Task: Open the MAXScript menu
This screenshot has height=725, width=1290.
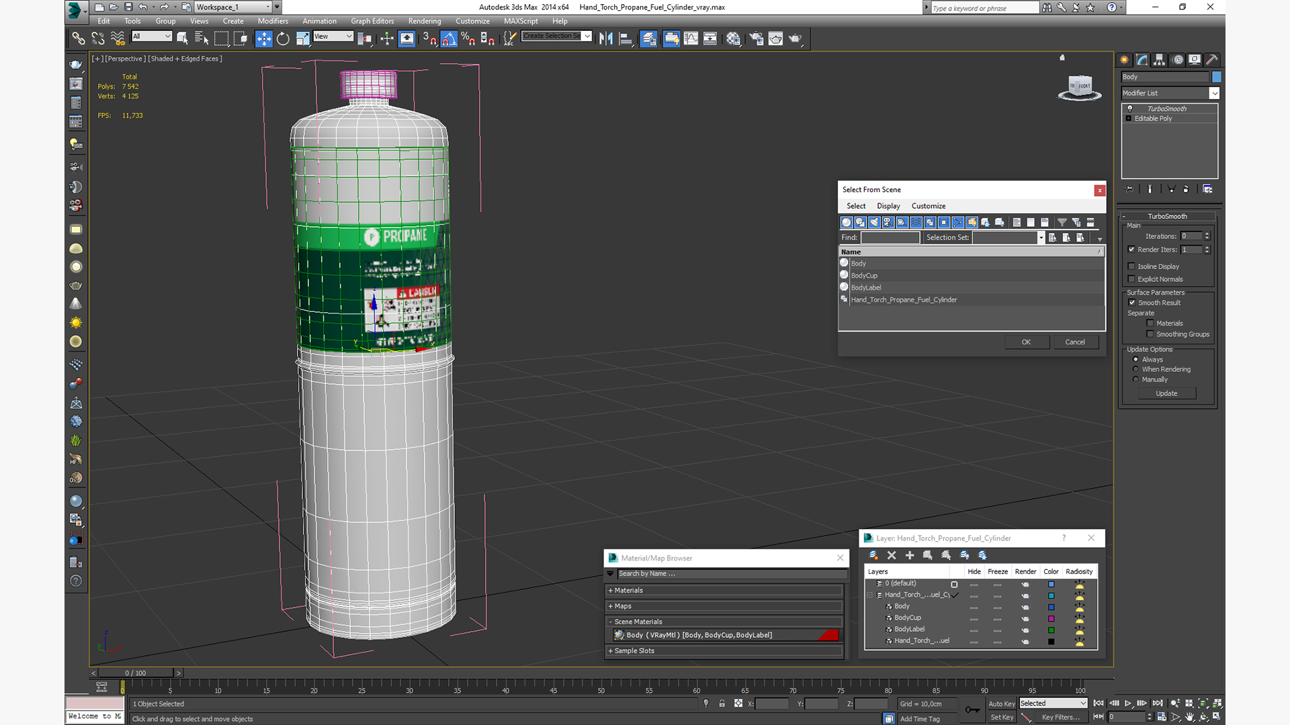Action: tap(521, 21)
